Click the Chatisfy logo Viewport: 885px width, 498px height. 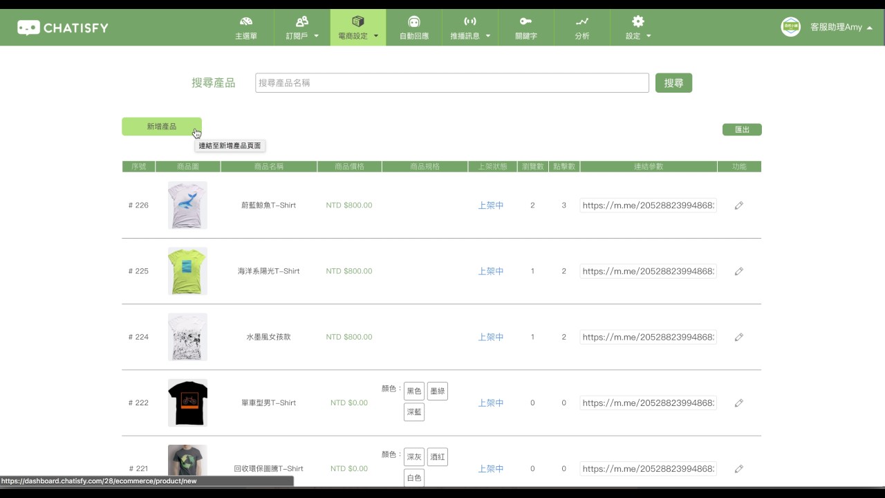[63, 28]
